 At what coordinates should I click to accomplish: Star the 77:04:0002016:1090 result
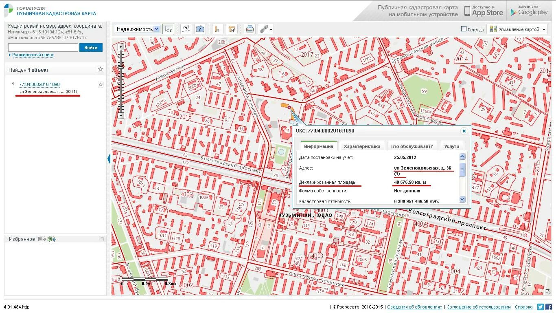coord(101,84)
